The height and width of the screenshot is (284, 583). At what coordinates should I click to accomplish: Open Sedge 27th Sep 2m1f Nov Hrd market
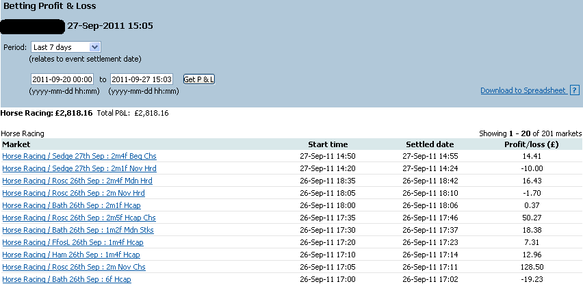pyautogui.click(x=79, y=168)
